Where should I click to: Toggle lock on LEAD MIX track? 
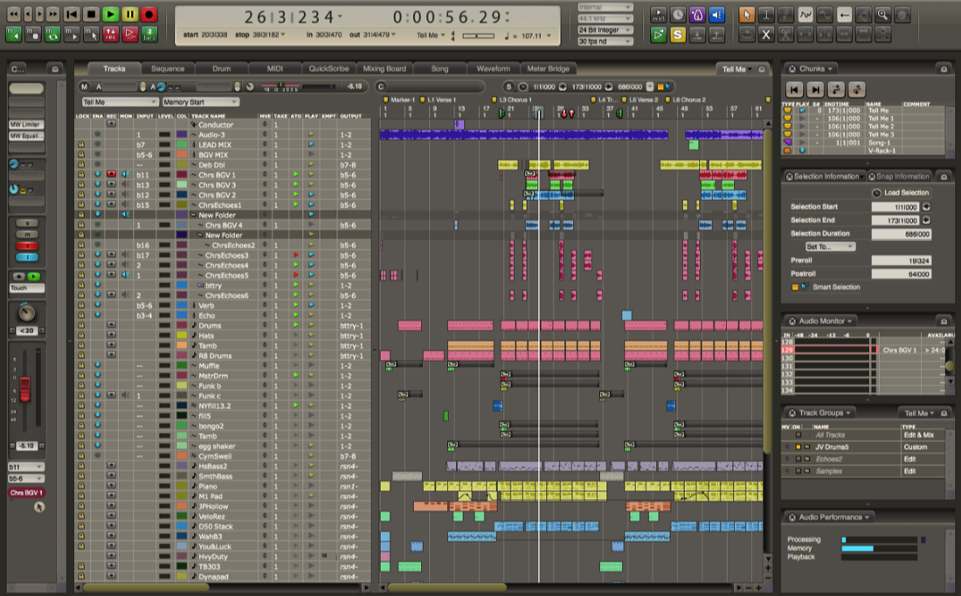(x=81, y=145)
